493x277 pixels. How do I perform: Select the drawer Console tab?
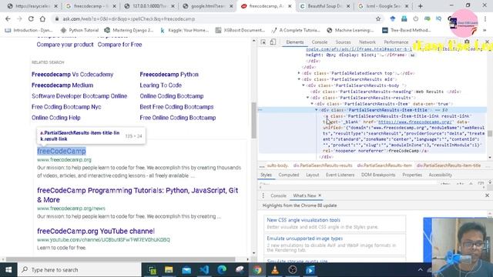pos(278,195)
